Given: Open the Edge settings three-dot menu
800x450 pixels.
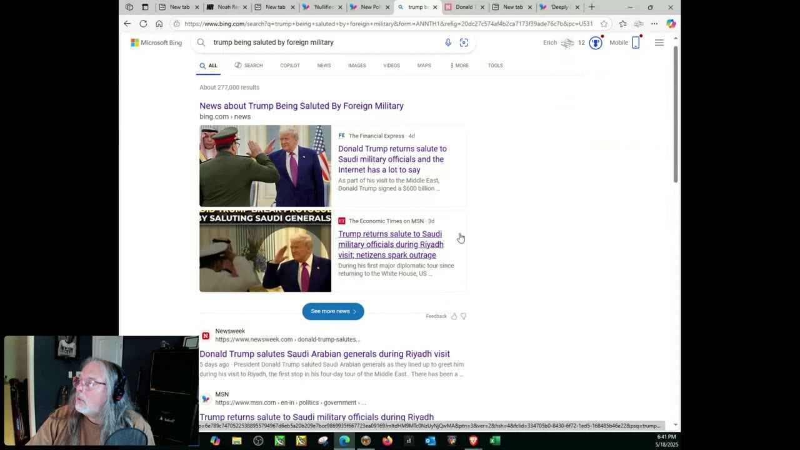Looking at the screenshot, I should pos(654,24).
